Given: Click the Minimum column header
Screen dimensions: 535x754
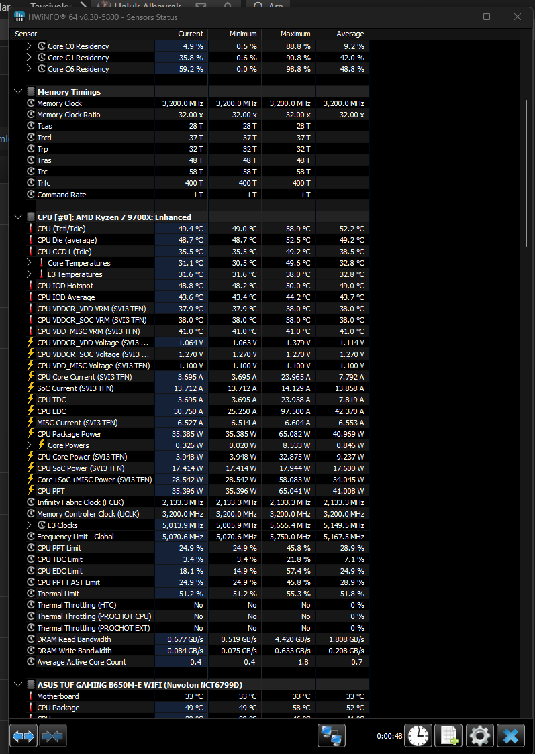Looking at the screenshot, I should 235,34.
